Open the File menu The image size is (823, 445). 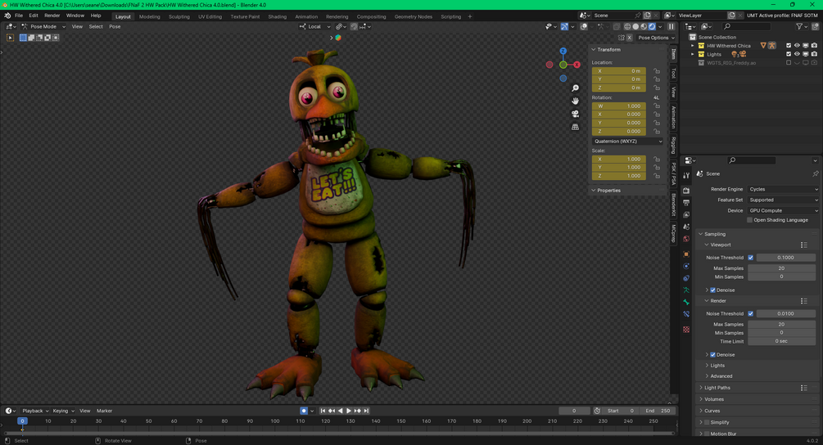[x=19, y=16]
